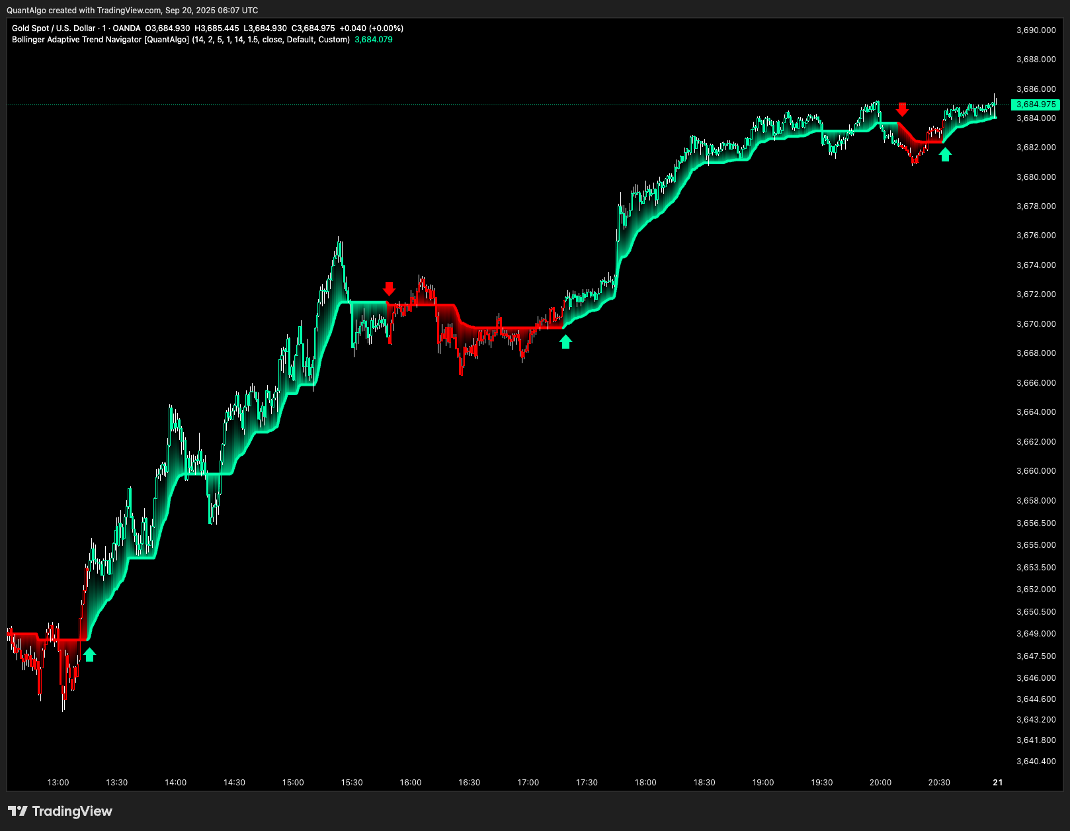Click the Gold Spot / U.S. Dollar title
Image resolution: width=1070 pixels, height=831 pixels.
[54, 28]
